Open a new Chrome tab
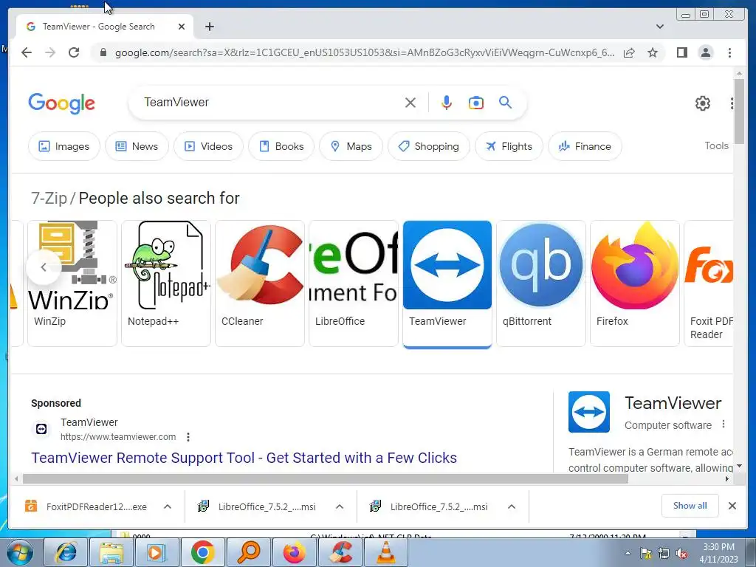 point(209,27)
